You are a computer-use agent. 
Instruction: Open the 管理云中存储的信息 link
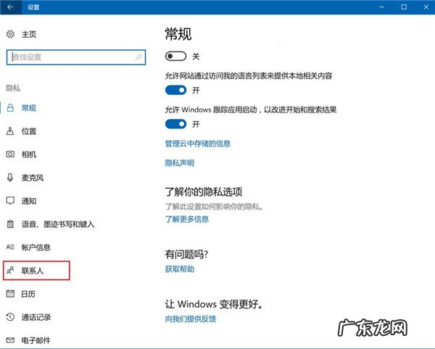point(198,144)
